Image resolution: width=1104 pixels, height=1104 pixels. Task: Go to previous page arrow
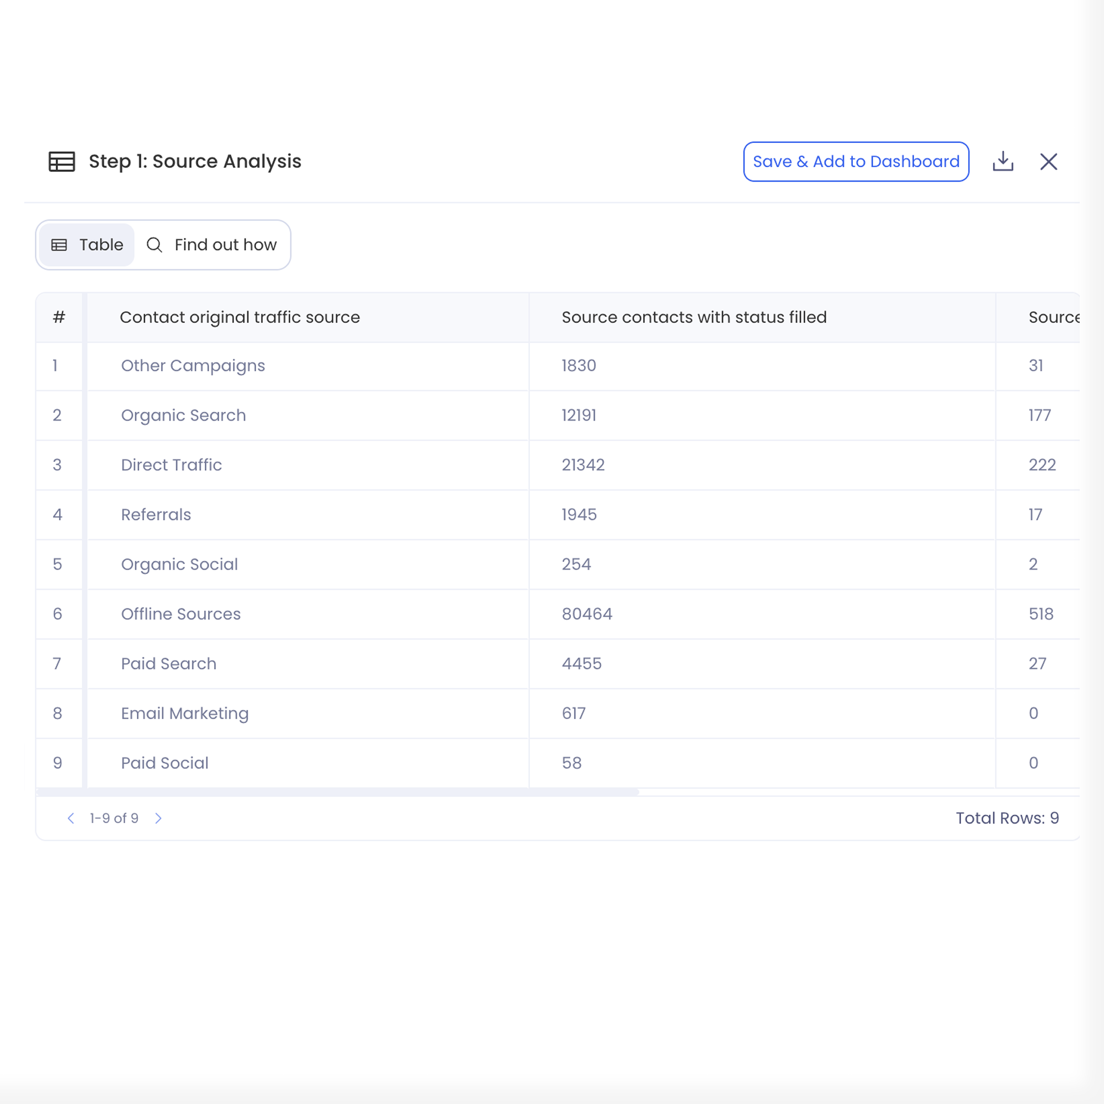[x=71, y=818]
